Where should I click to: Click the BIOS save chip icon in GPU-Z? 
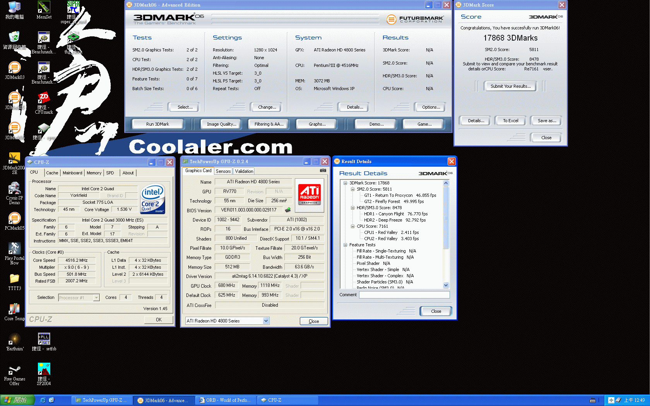287,210
